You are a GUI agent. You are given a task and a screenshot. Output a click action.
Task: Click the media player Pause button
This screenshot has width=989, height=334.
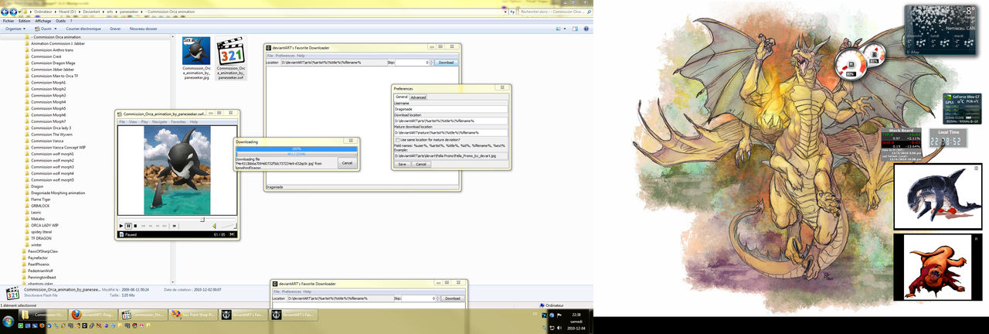click(x=128, y=226)
